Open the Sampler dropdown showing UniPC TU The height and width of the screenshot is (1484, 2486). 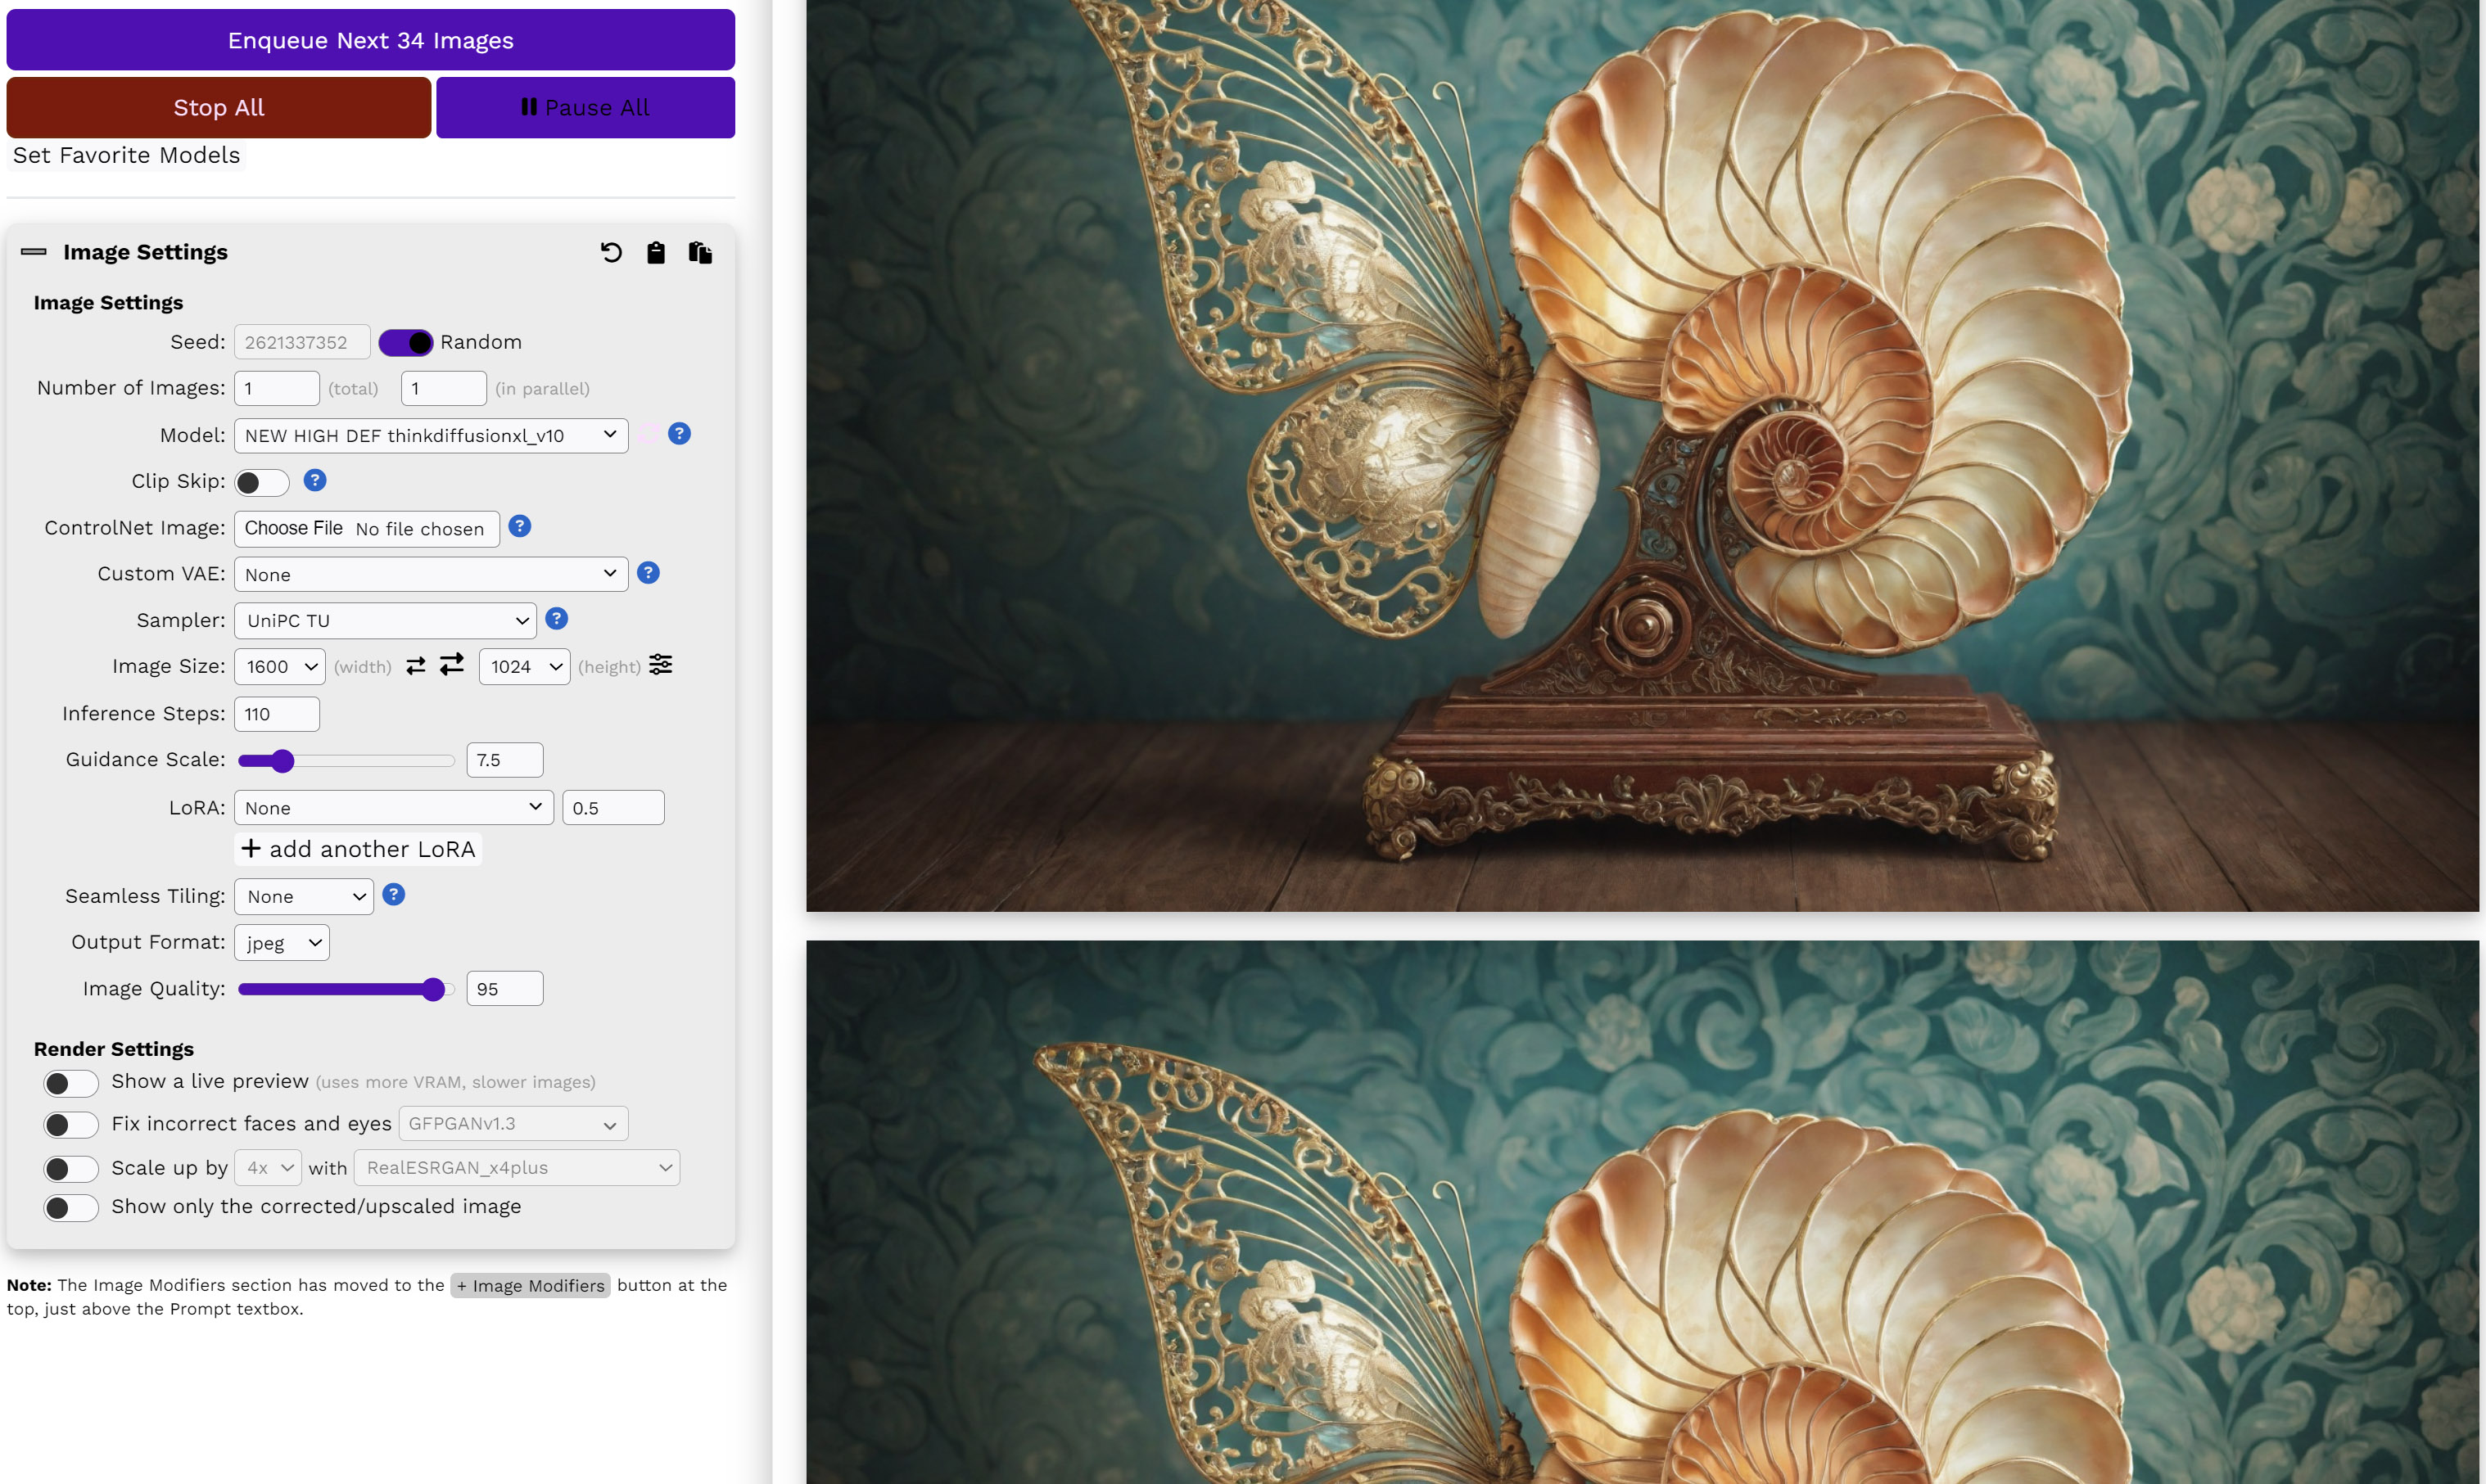tap(385, 620)
